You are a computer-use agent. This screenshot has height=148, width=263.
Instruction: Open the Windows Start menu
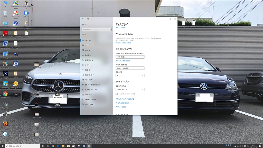[3, 146]
